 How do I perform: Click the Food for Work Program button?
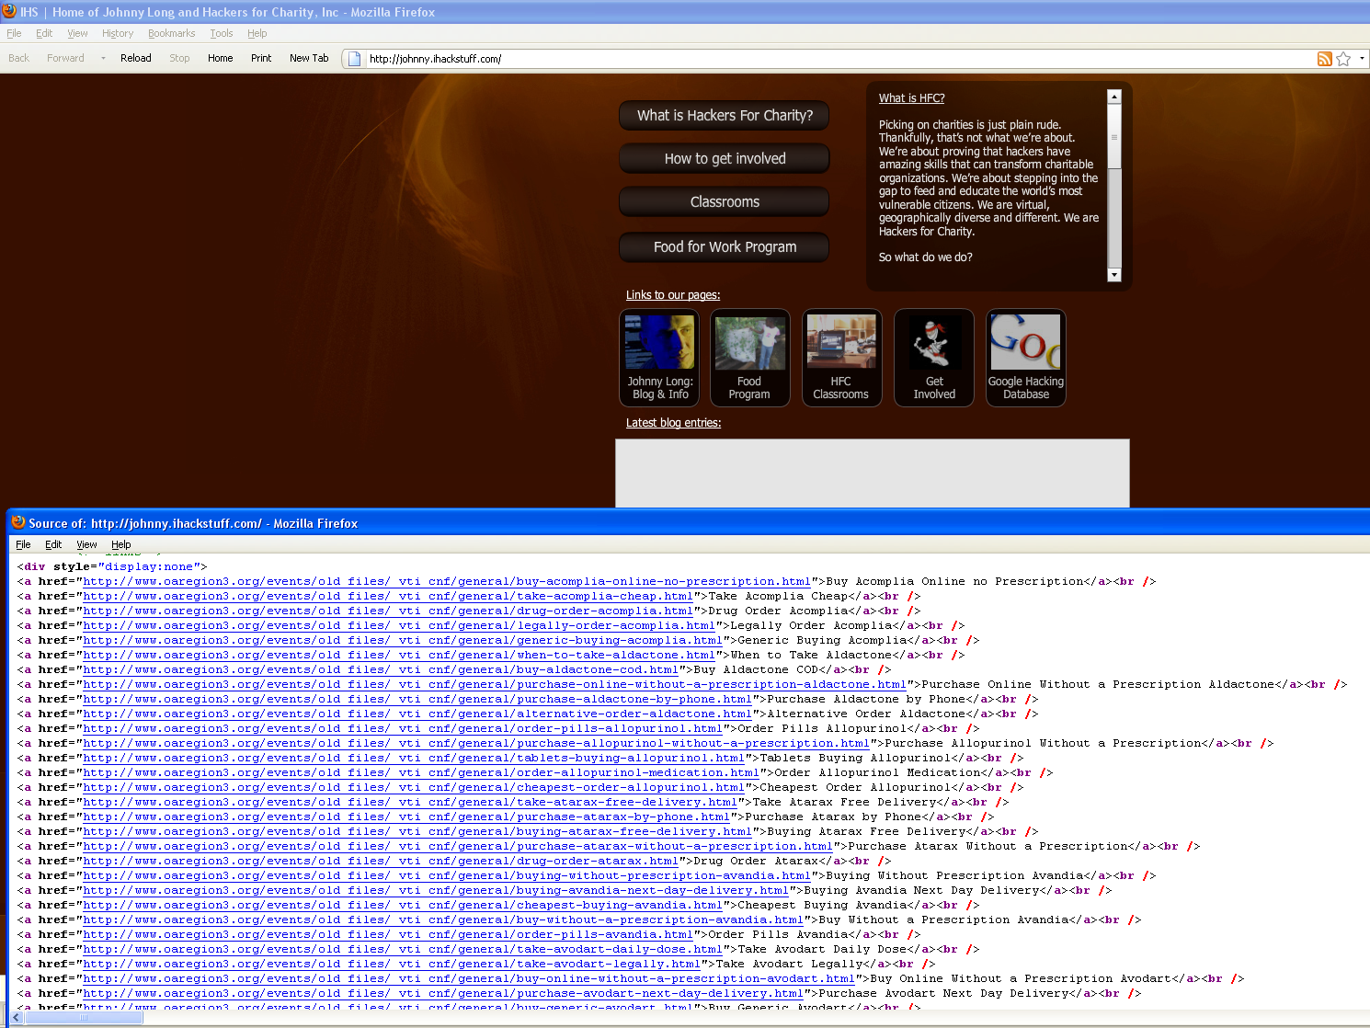(725, 247)
